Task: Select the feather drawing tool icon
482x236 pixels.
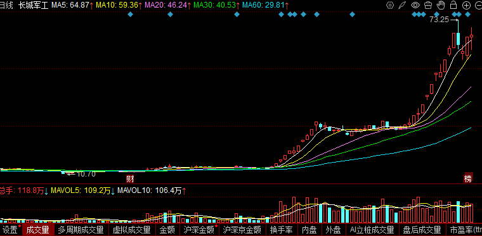Action: (402, 5)
